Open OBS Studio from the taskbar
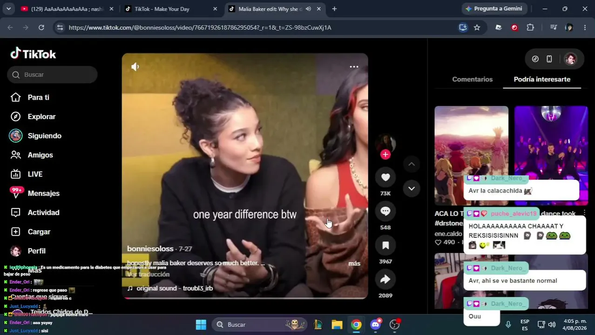This screenshot has width=595, height=335. click(395, 325)
